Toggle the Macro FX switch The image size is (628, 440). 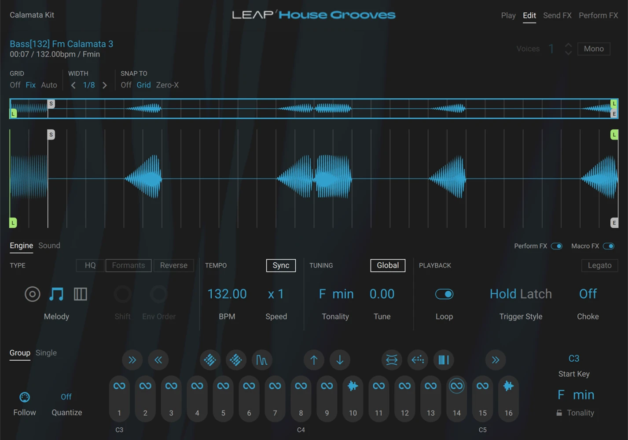609,246
